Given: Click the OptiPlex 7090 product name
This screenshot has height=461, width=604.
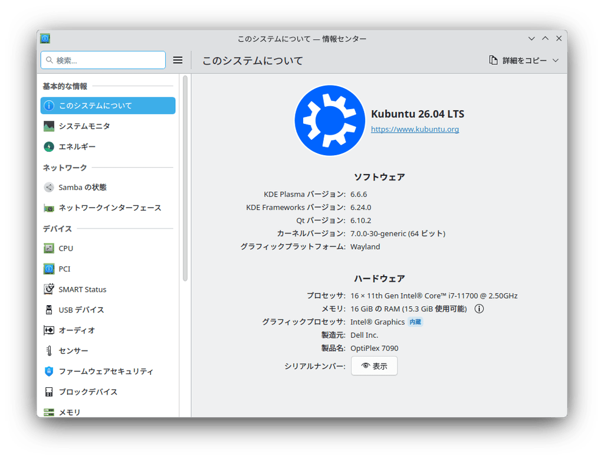Looking at the screenshot, I should 375,348.
